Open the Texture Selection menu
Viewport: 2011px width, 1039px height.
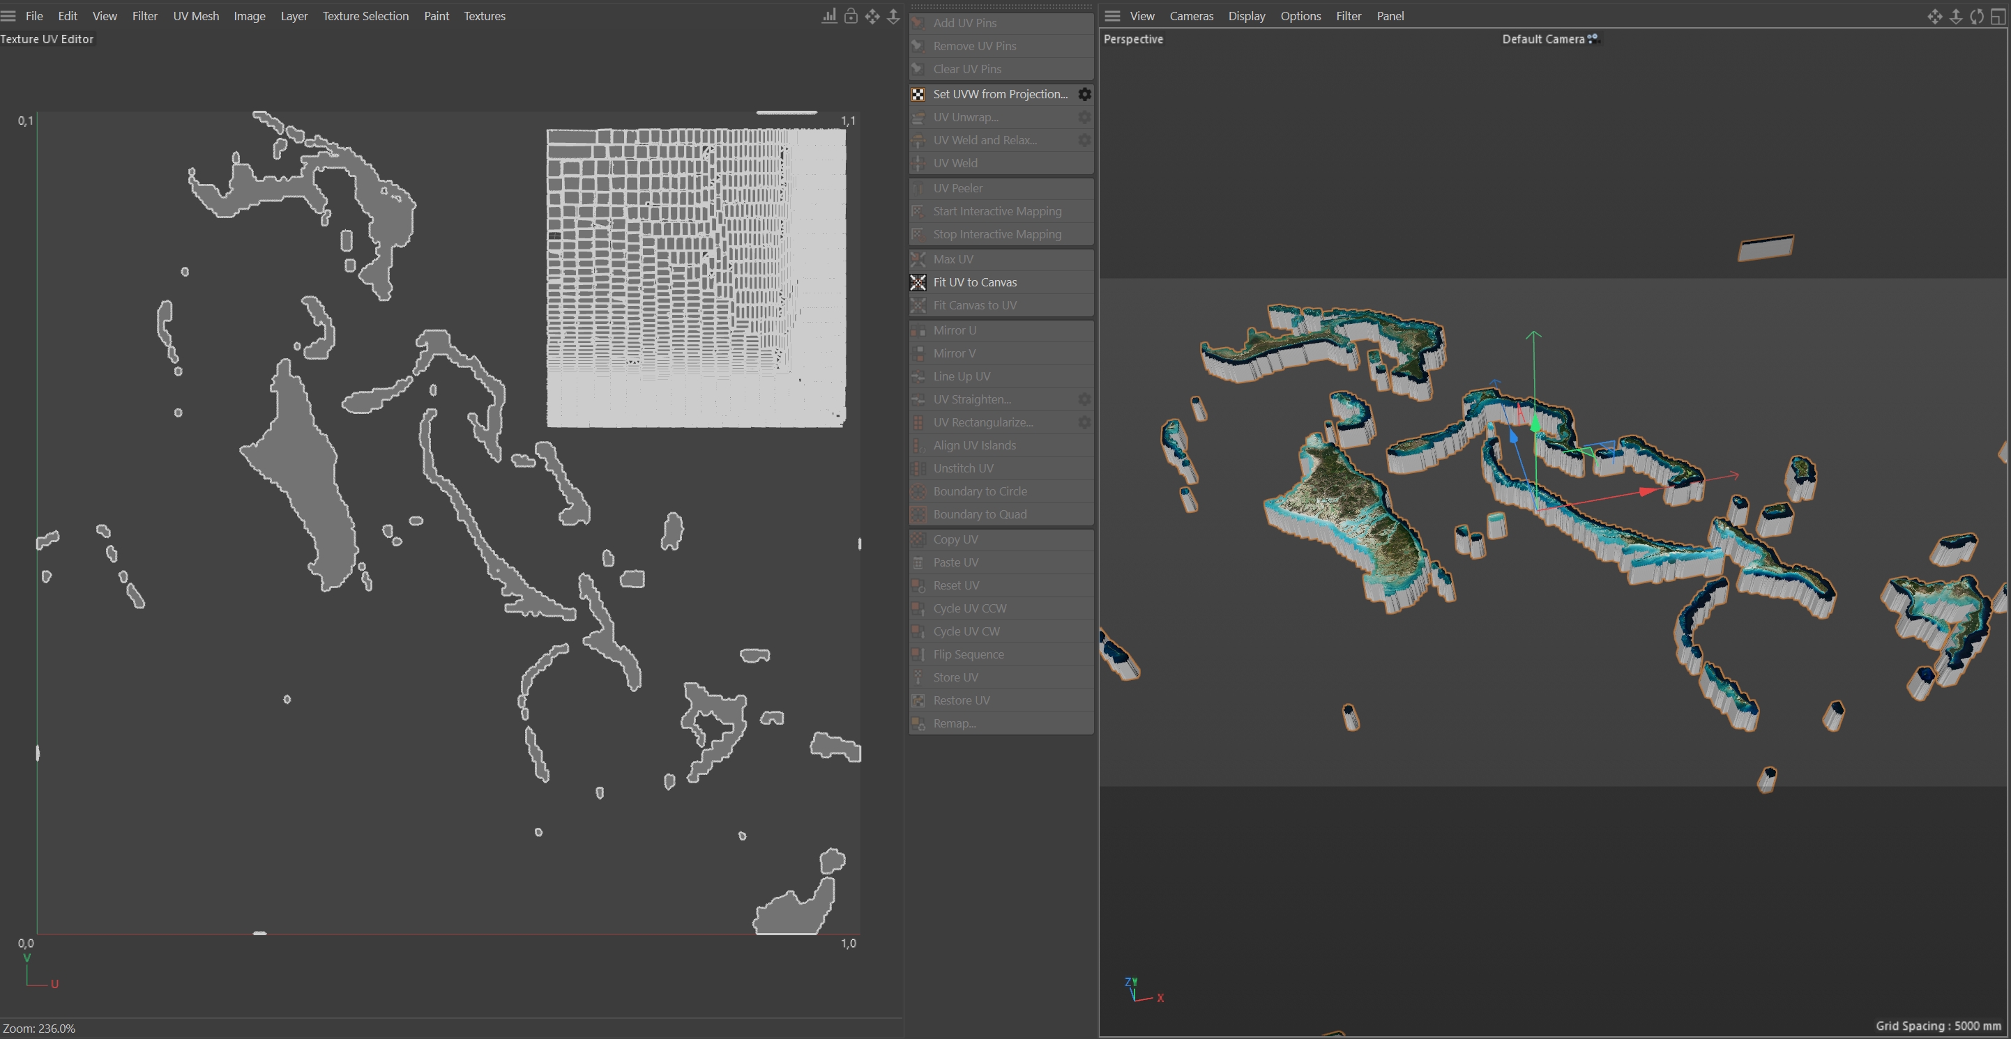(x=365, y=17)
